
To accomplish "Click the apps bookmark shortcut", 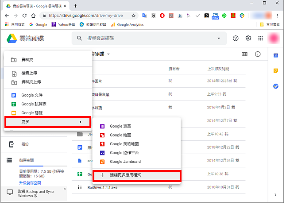I will [15, 25].
